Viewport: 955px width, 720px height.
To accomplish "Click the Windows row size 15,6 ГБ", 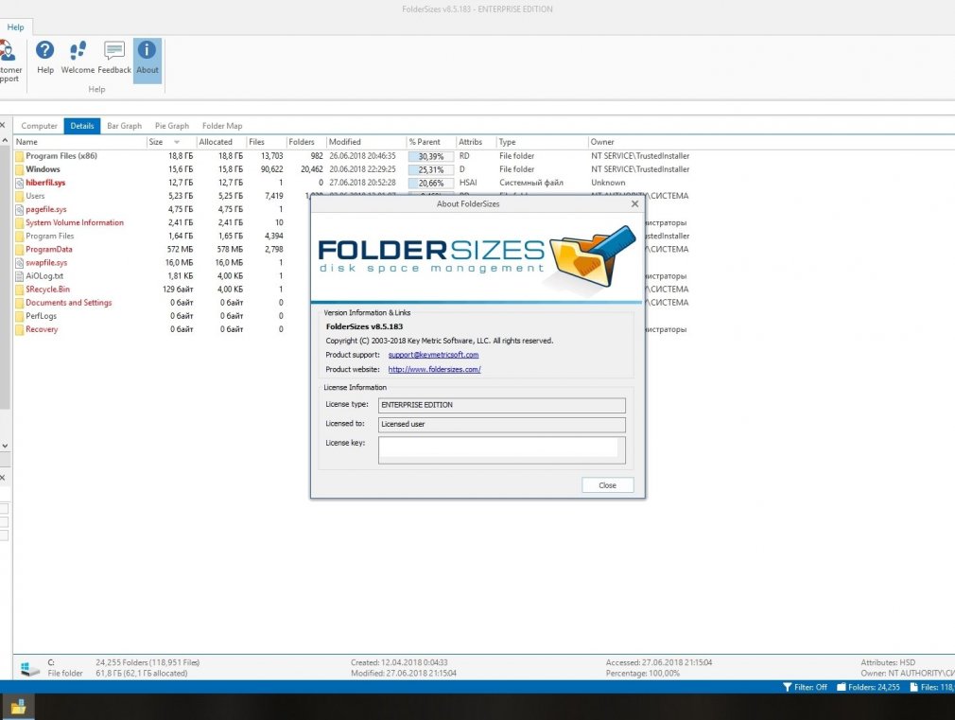I will pyautogui.click(x=181, y=169).
